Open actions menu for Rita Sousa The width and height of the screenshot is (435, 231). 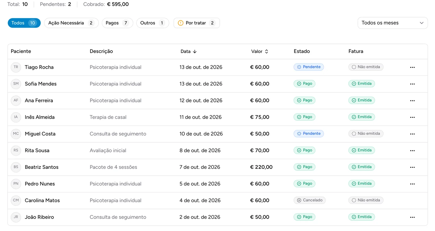pyautogui.click(x=412, y=150)
